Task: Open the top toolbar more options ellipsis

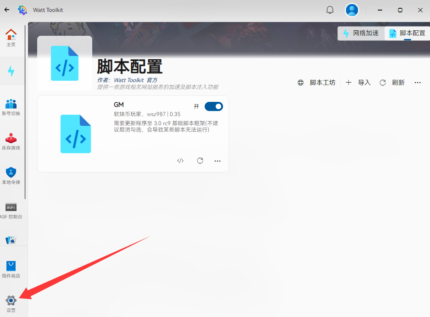Action: coord(418,83)
